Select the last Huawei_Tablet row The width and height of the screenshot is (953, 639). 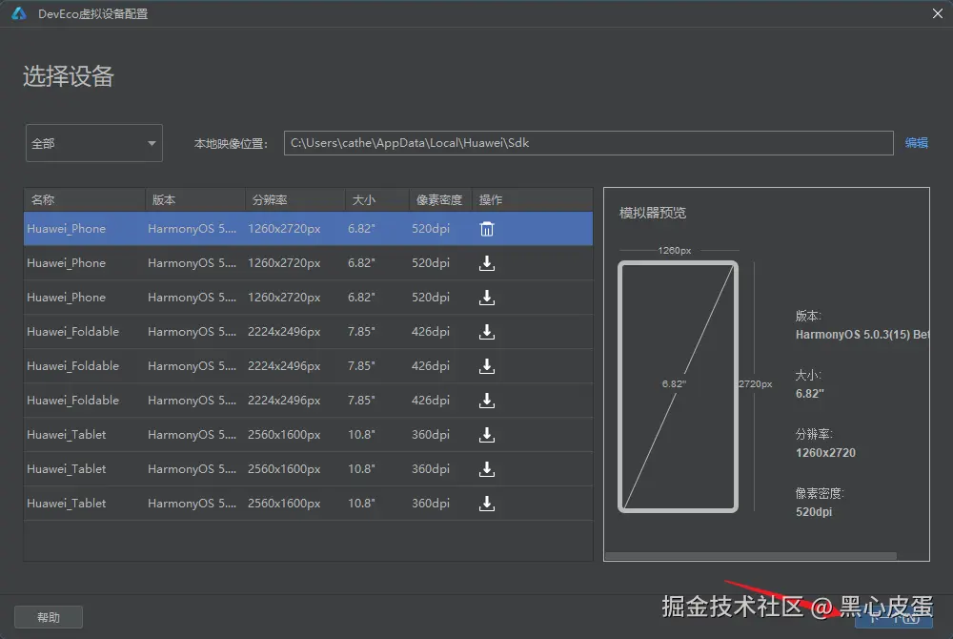coord(308,504)
